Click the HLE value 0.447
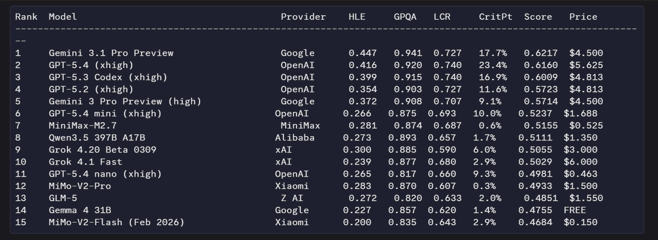Screen dimensions: 658x240 click(363, 53)
